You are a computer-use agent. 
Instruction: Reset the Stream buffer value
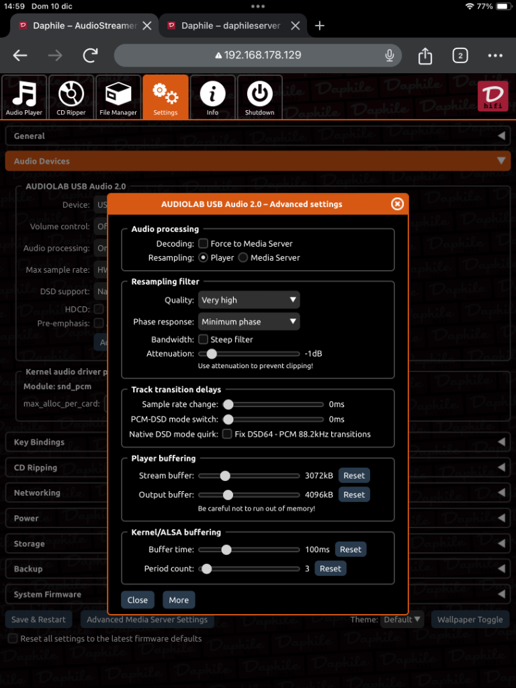coord(353,476)
